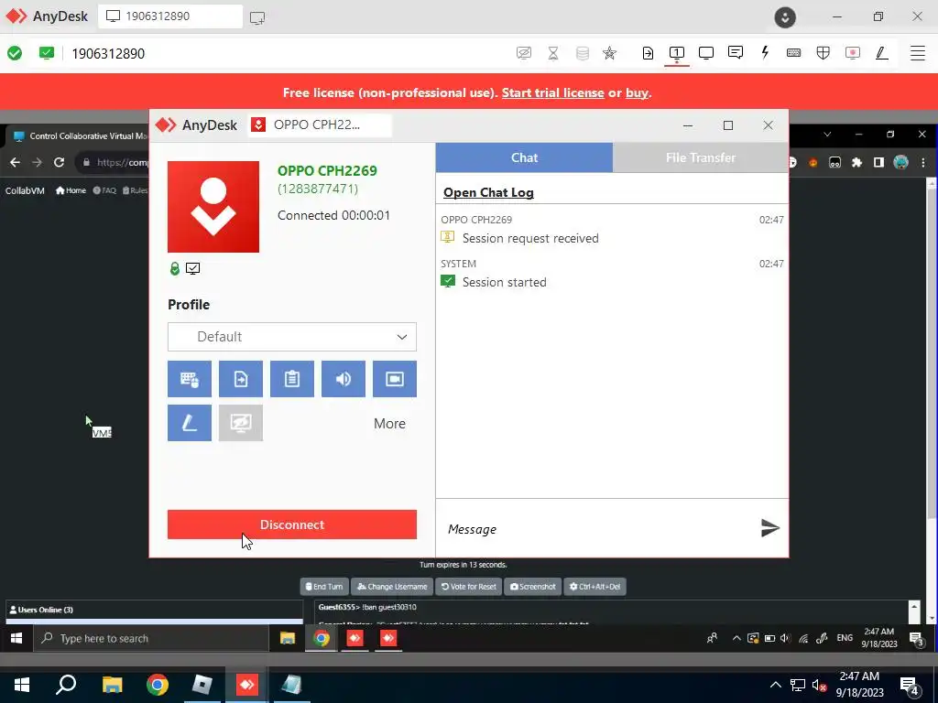
Task: Click More to expand permissions
Action: 389,423
